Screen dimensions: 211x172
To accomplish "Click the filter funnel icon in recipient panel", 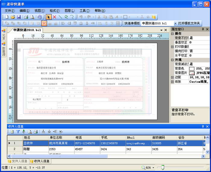I will point(18,132).
